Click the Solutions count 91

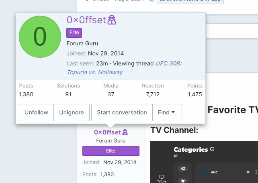(x=68, y=94)
